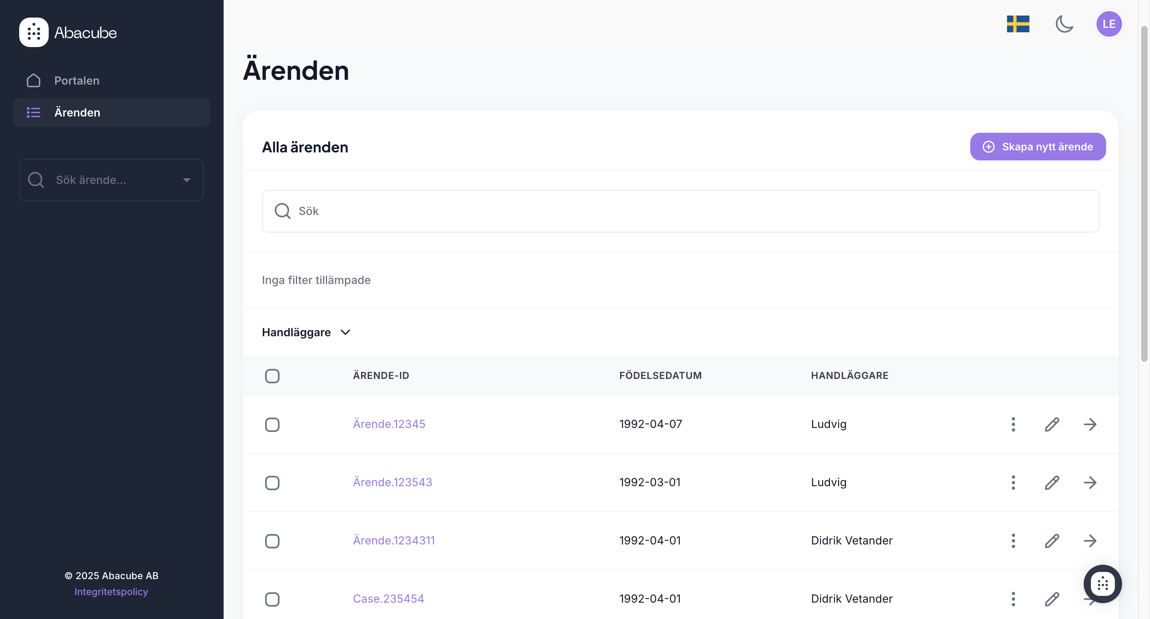Edit Case.235454 with pencil icon
Viewport: 1150px width, 619px height.
coord(1052,599)
